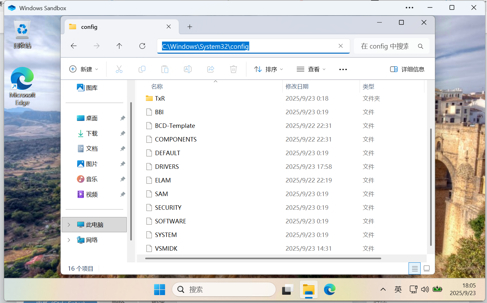Screen dimensions: 487x303
Task: Open the View dropdown menu
Action: [x=311, y=69]
